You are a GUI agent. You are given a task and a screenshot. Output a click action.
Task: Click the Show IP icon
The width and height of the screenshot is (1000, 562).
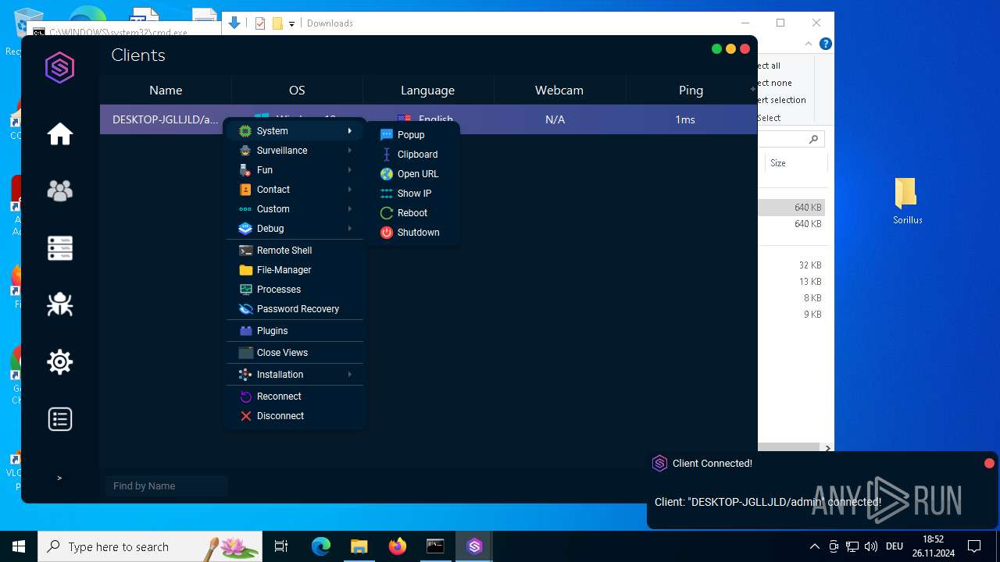(386, 194)
